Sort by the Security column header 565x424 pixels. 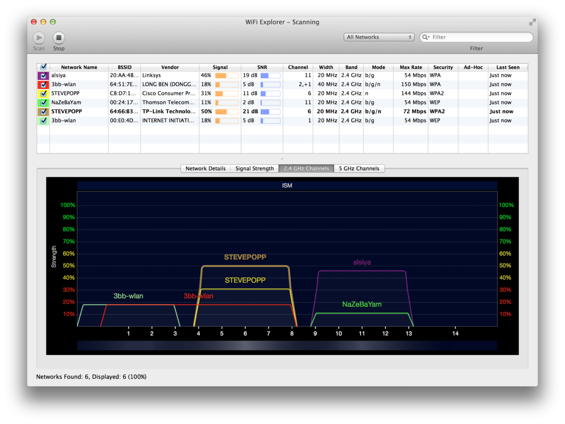click(x=443, y=67)
